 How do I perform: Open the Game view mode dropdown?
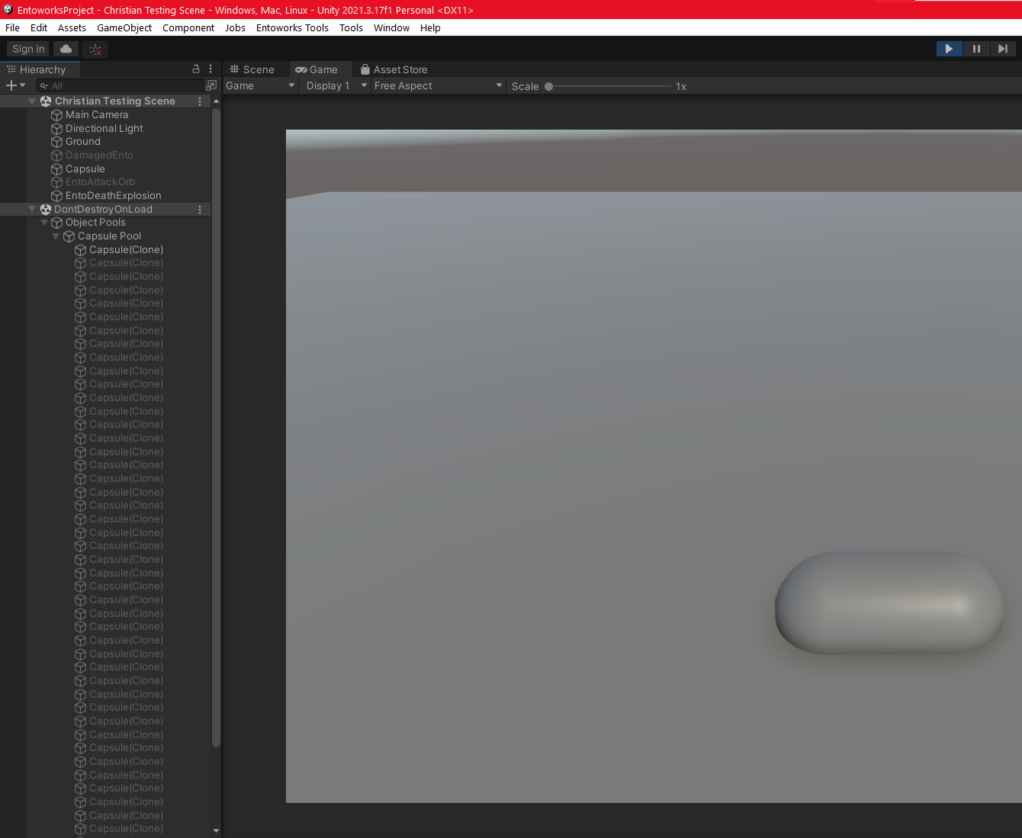260,85
